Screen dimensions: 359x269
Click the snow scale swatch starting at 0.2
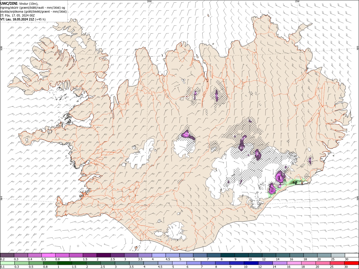7,255
